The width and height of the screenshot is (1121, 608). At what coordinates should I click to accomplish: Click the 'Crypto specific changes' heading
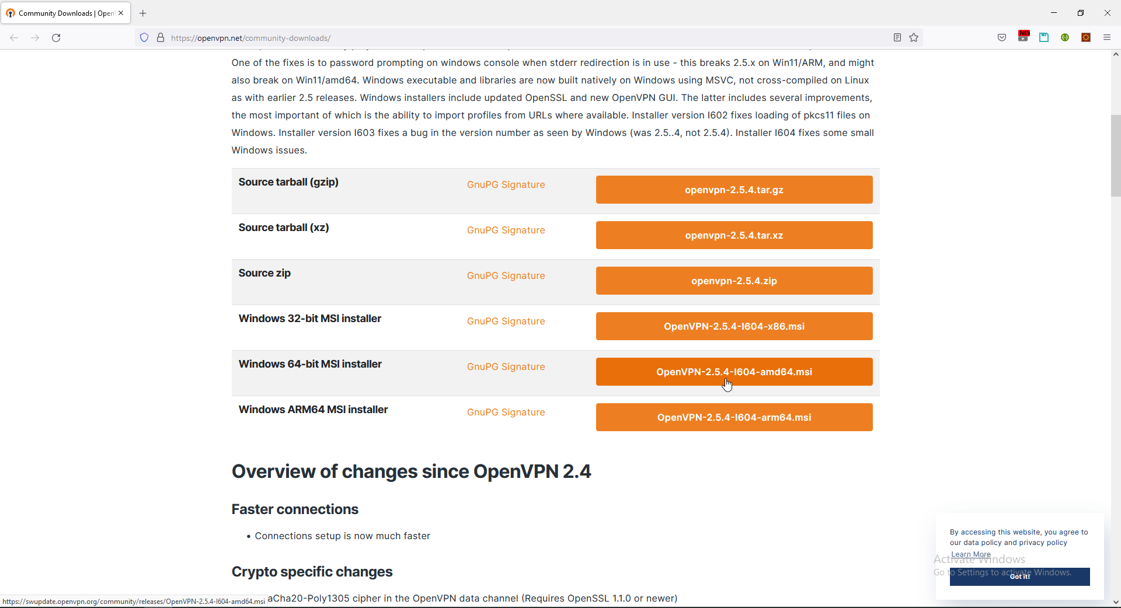pyautogui.click(x=312, y=572)
